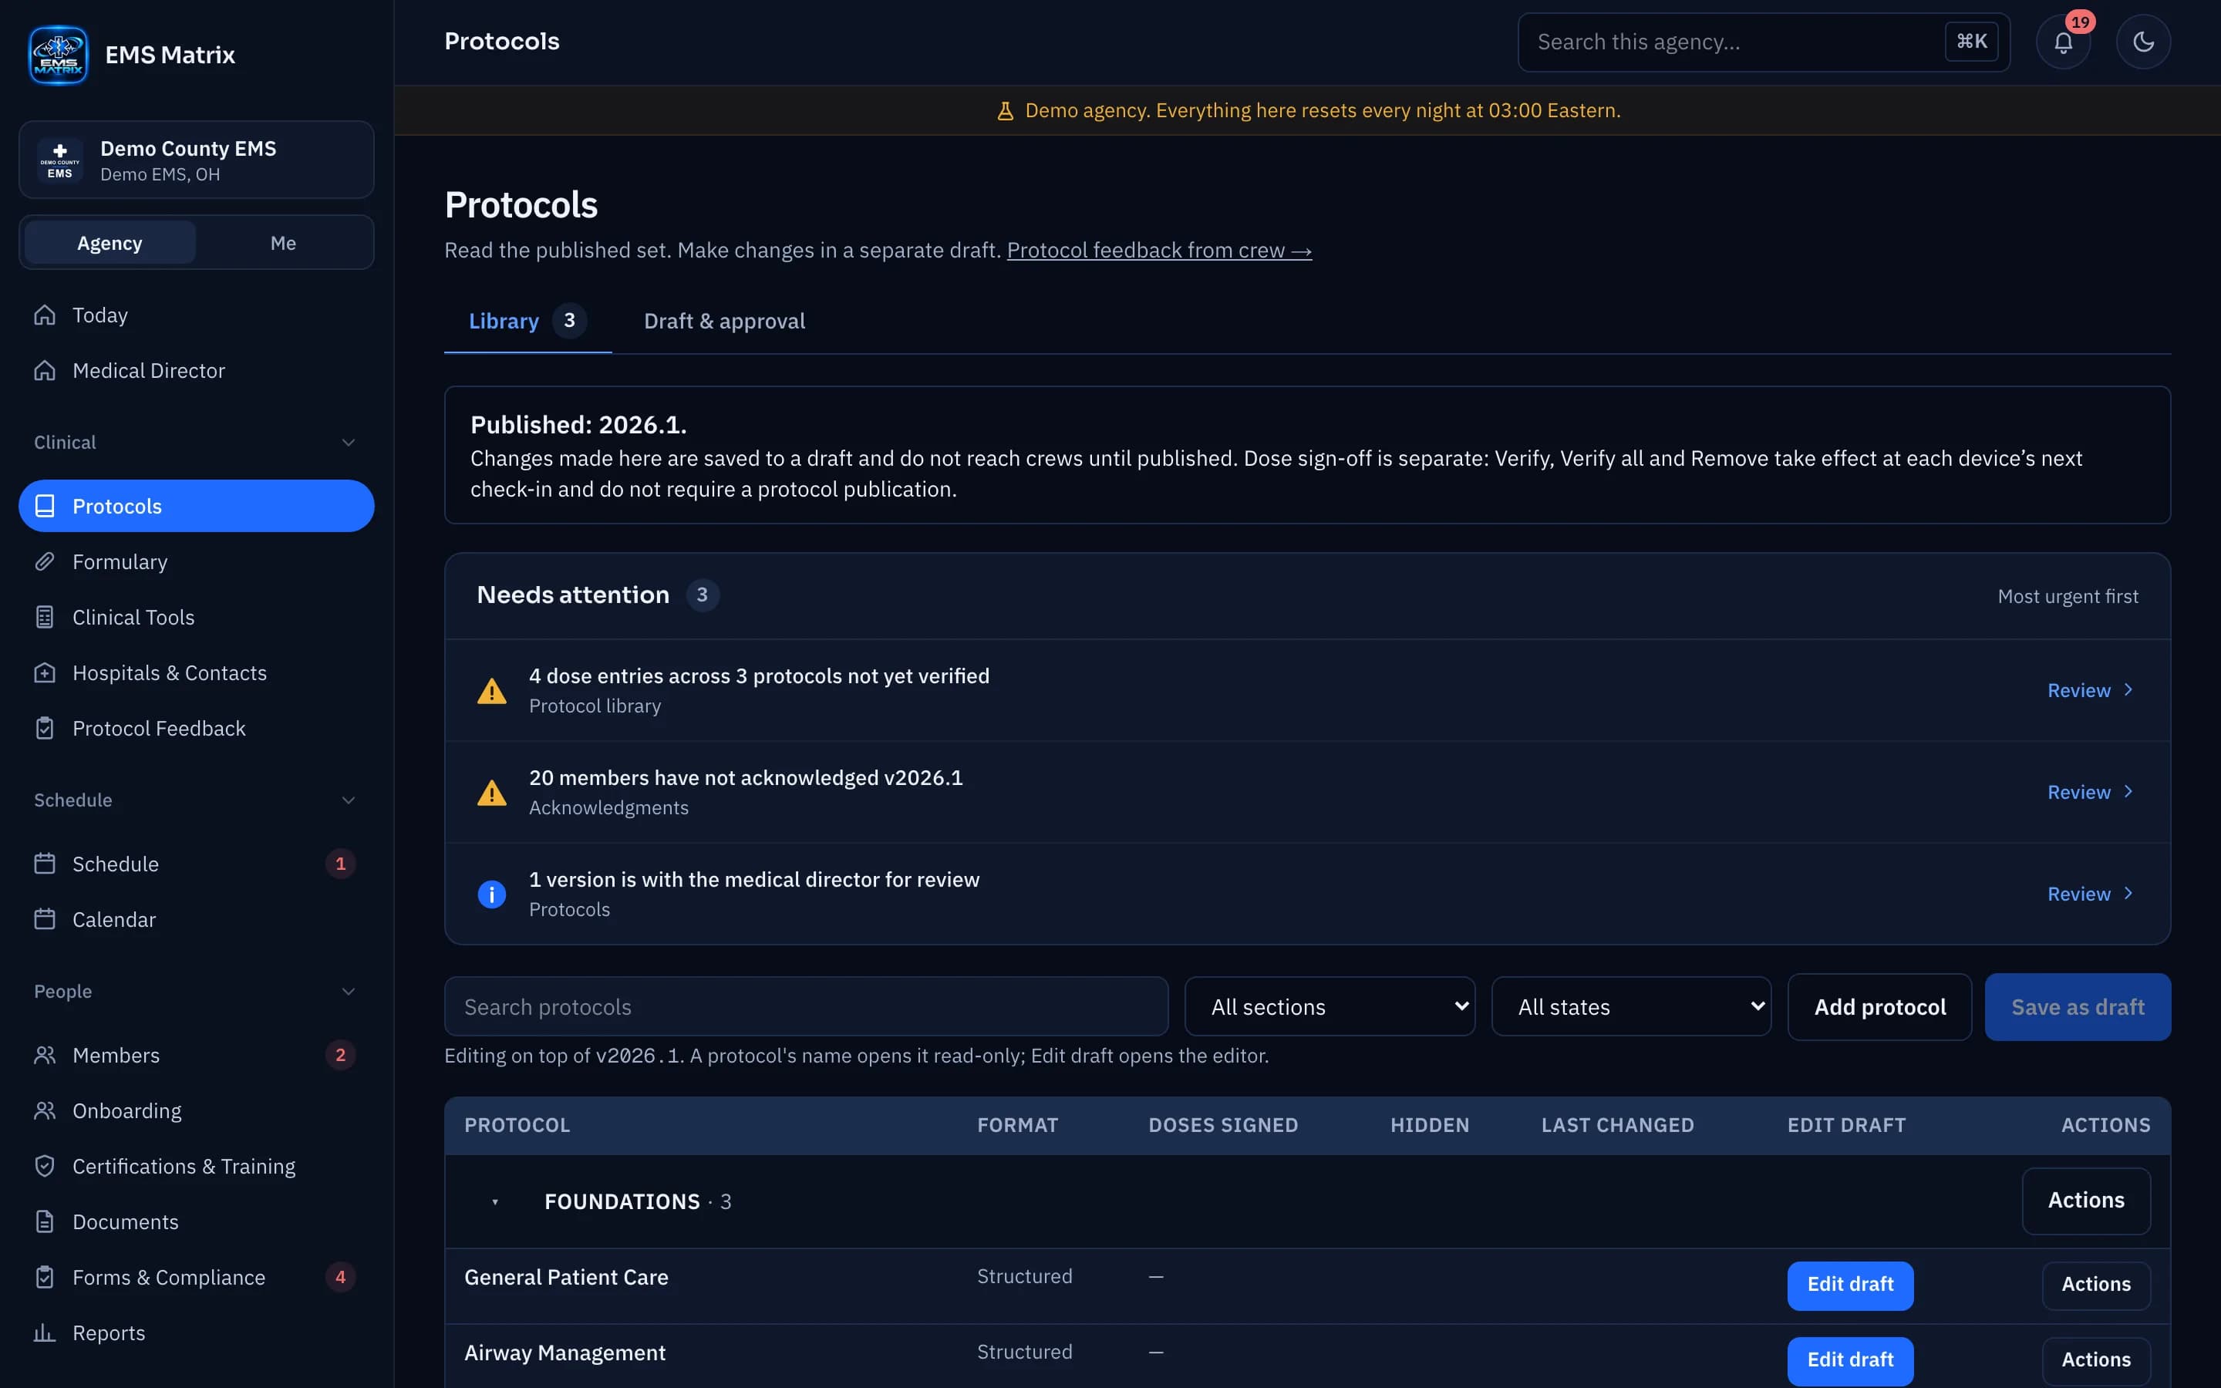Edit draft for General Patient Care
The image size is (2221, 1388).
1850,1285
